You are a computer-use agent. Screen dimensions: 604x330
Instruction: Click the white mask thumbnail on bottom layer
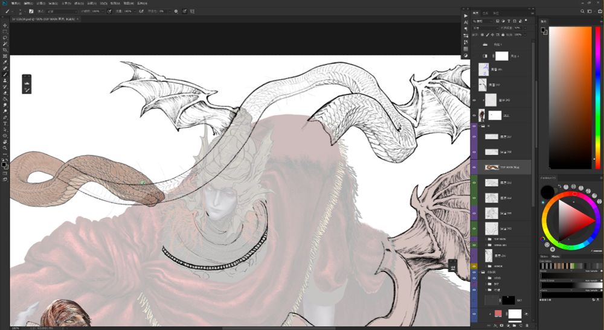[515, 314]
